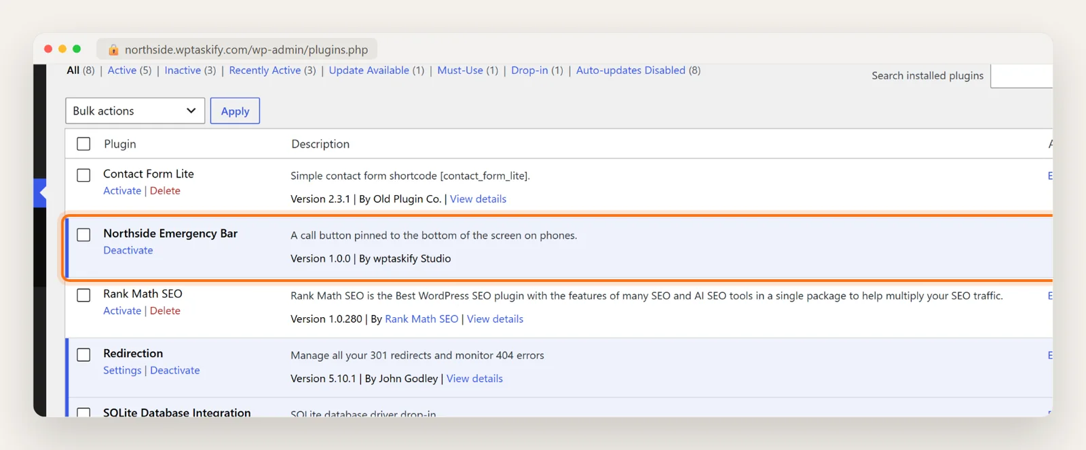Click 'Version 2.3.1 | By Old Plugin Co.' text
Viewport: 1086px width, 450px height.
pos(366,199)
